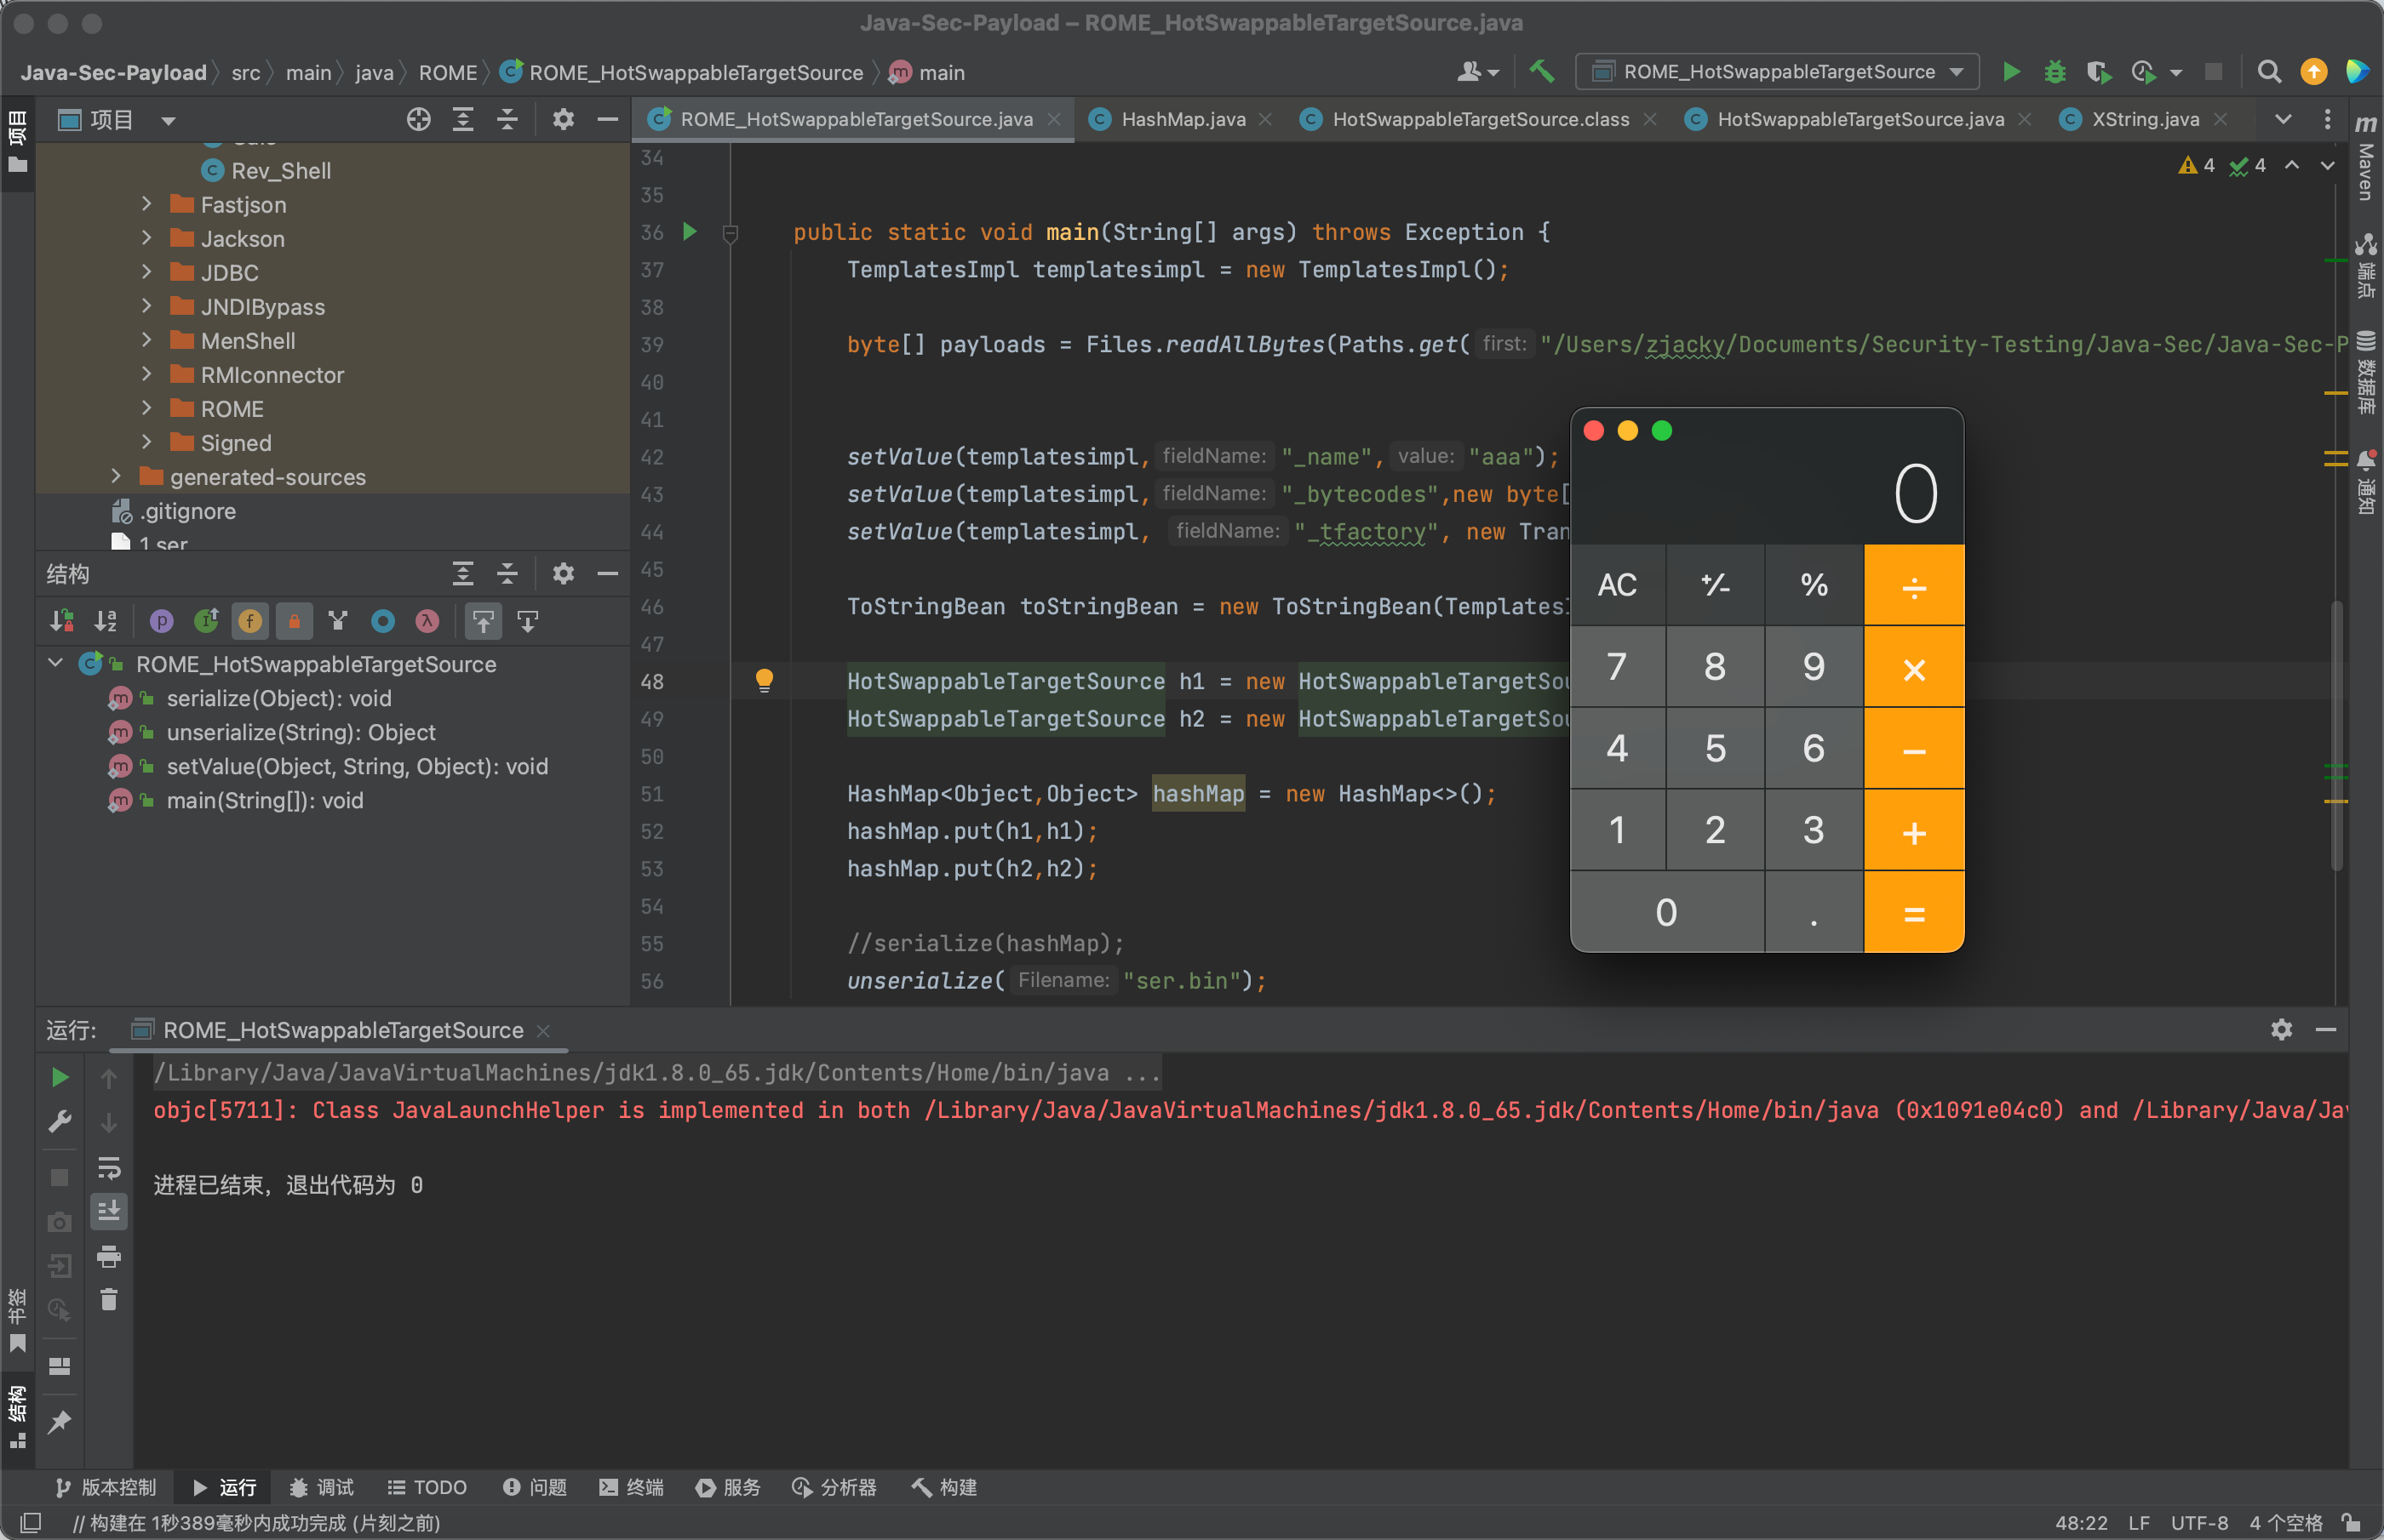Image resolution: width=2384 pixels, height=1540 pixels.
Task: Close the ROME_HotSwappableTargetSource run tab
Action: pyautogui.click(x=543, y=1030)
